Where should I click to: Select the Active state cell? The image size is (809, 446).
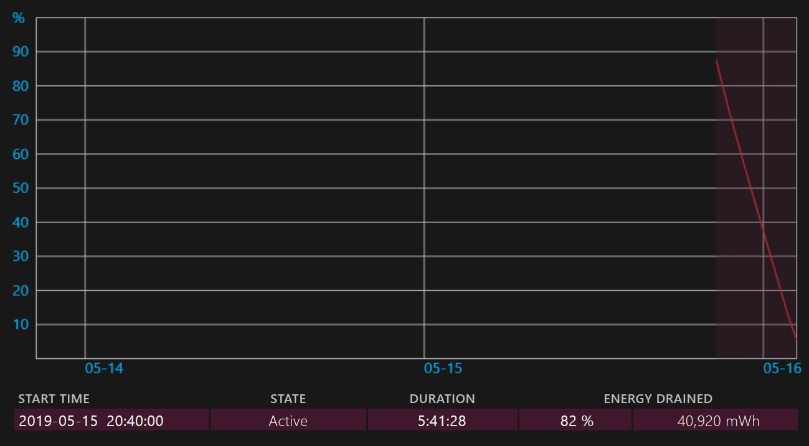(288, 420)
